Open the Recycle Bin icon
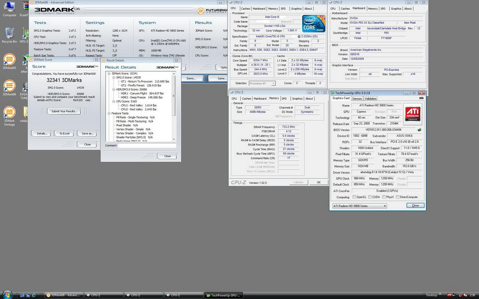 (9, 35)
